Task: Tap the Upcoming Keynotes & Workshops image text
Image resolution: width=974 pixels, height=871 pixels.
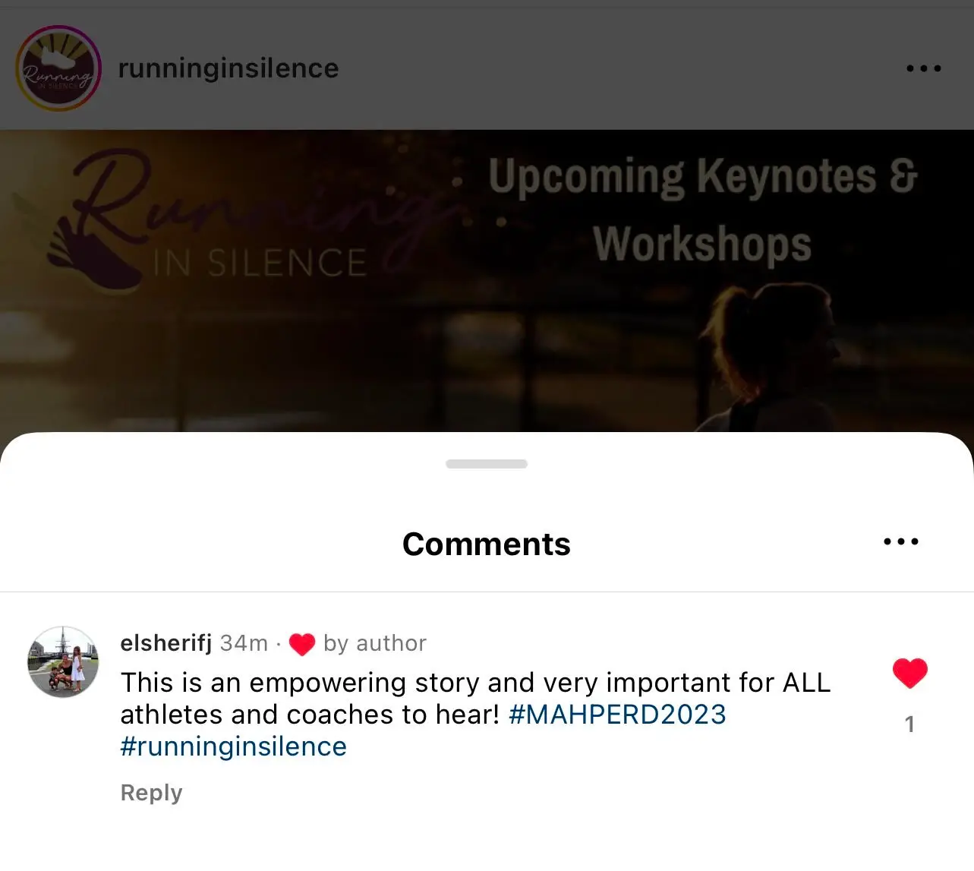Action: point(703,209)
